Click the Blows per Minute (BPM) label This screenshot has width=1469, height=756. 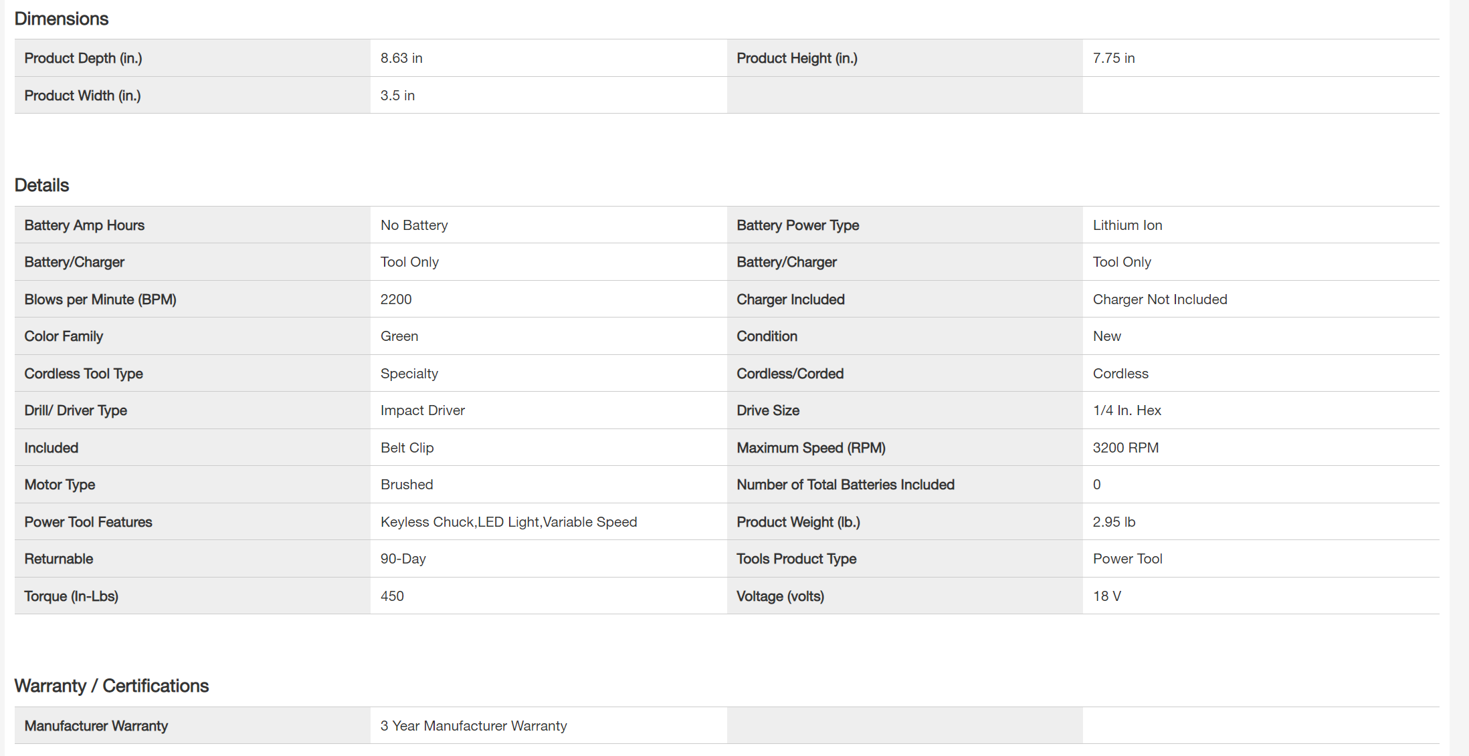100,299
